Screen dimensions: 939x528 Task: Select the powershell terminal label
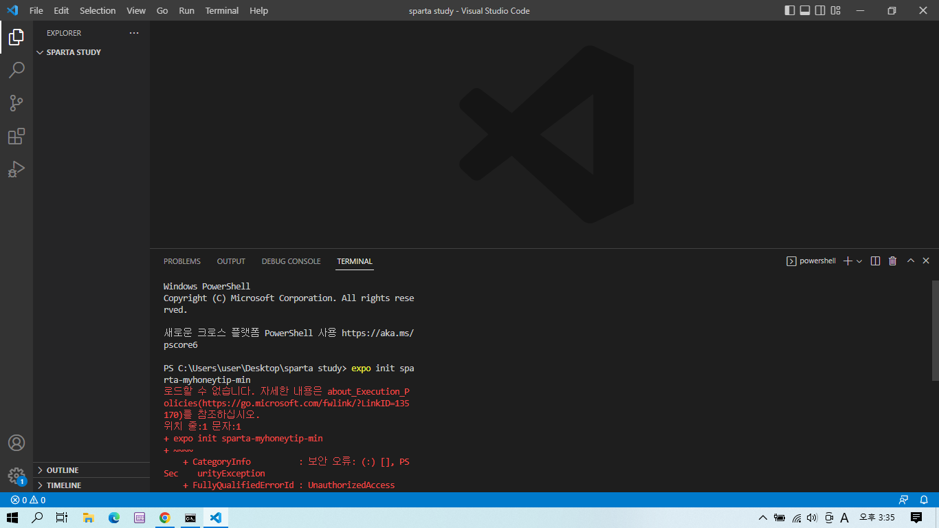coord(811,261)
